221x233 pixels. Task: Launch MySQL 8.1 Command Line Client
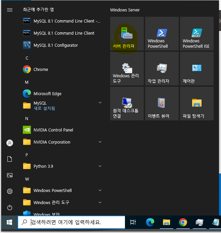coord(62,33)
